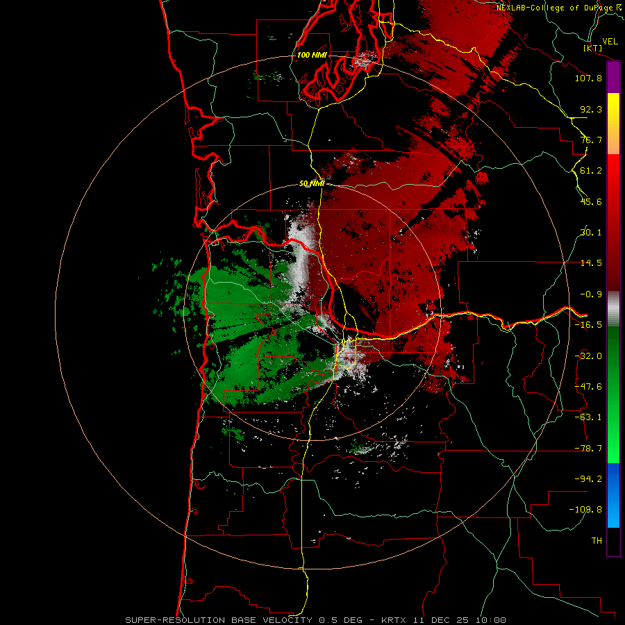Viewport: 625px width, 625px height.
Task: Click the "0.5 DEG" elevation angle text
Action: (341, 620)
